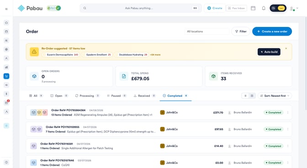Click Create a new order button
The width and height of the screenshot is (307, 168).
pos(272,31)
